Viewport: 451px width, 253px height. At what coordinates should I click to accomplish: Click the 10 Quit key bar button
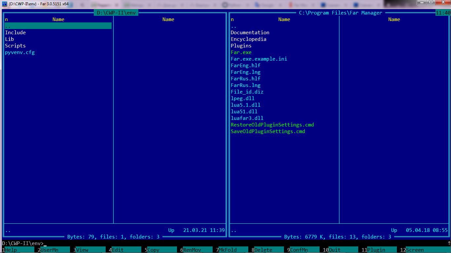(x=340, y=250)
